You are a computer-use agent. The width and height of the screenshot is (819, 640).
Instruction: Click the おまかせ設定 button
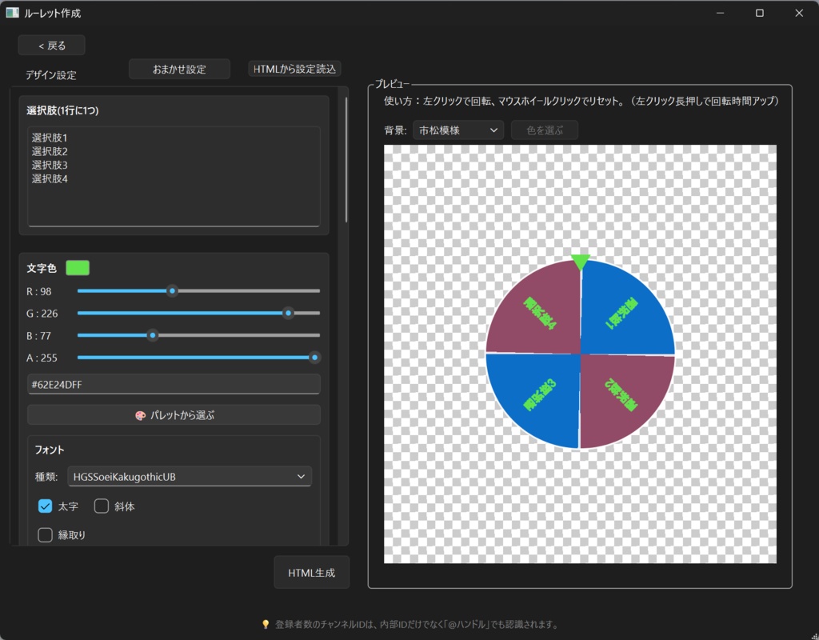(179, 69)
